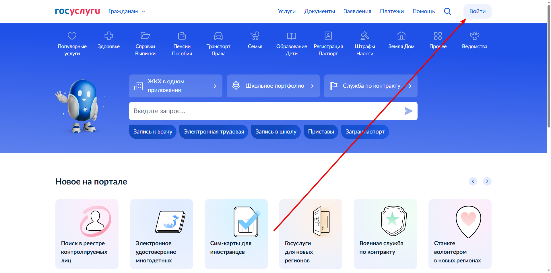Open the Регистрация Паспорт ID icon
551x273 pixels.
tap(328, 36)
